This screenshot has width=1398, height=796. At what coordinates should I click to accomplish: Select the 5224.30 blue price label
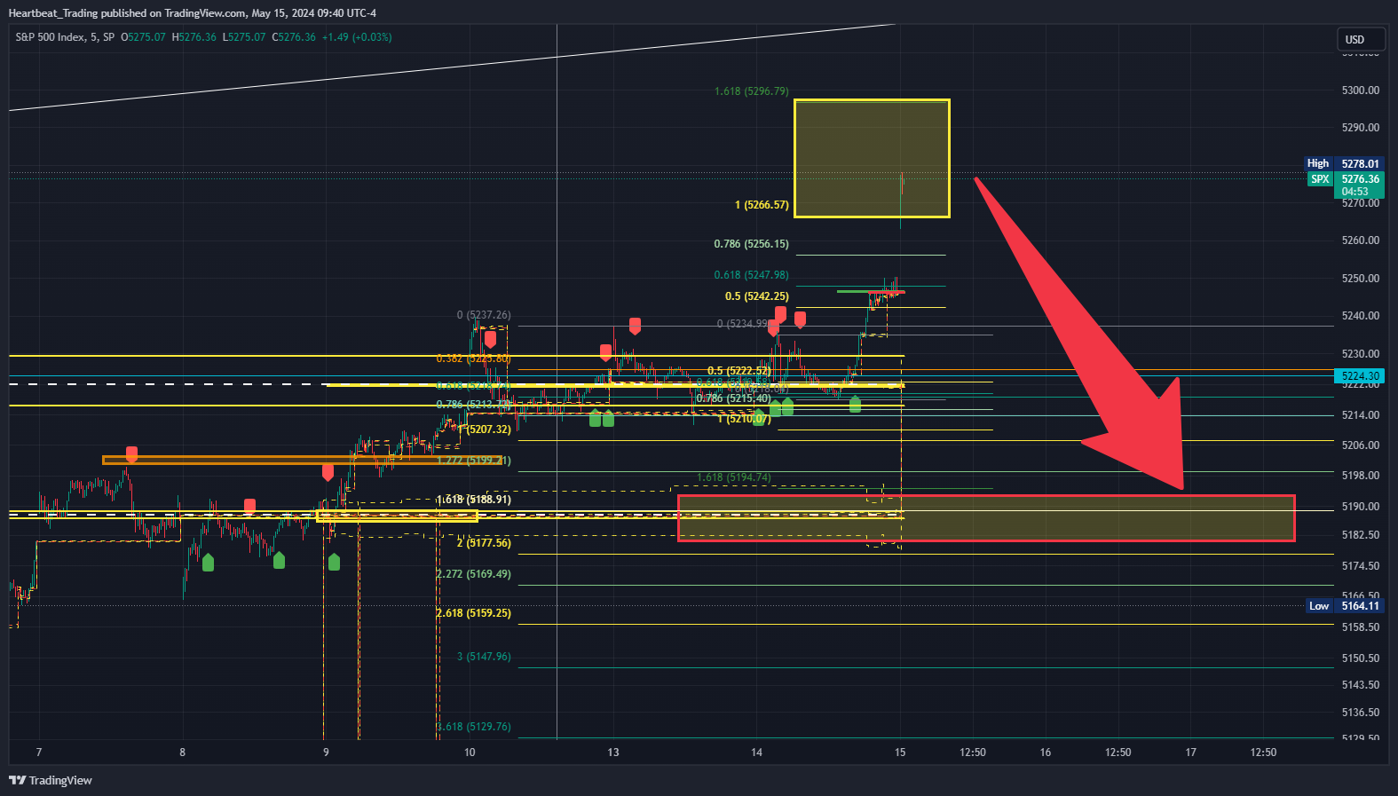[1361, 376]
